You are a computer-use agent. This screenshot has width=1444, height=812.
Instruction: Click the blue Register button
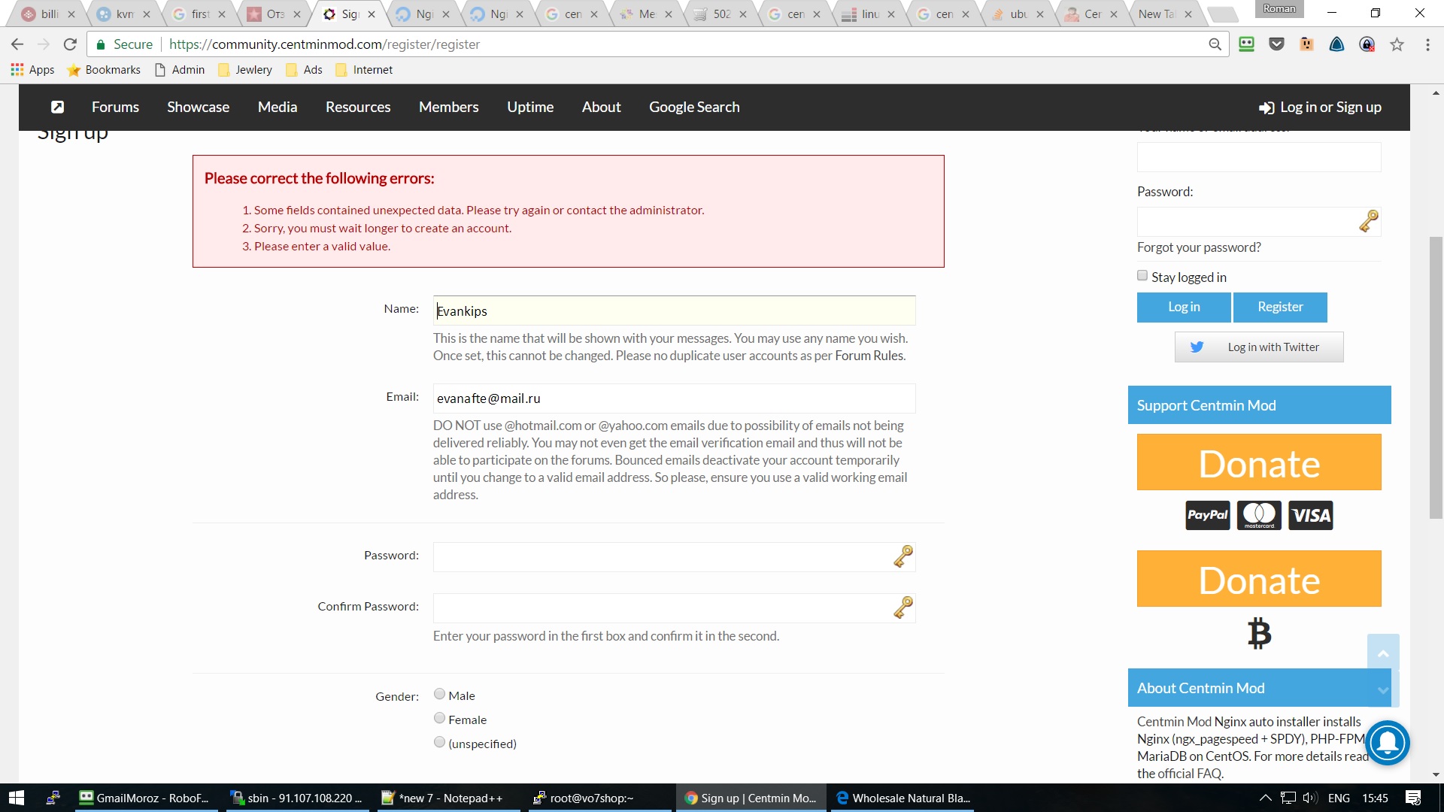pos(1280,307)
